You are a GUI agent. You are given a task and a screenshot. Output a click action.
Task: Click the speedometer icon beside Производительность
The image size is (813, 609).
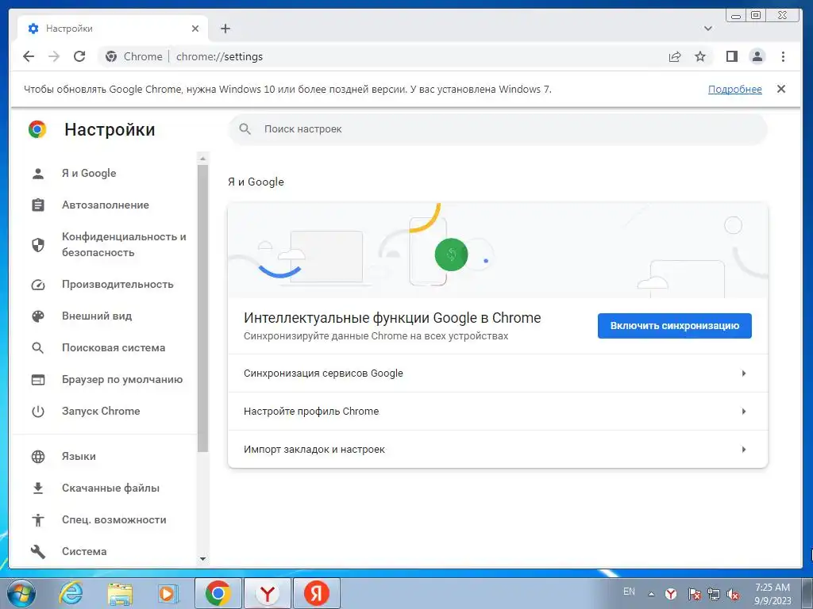tap(38, 285)
